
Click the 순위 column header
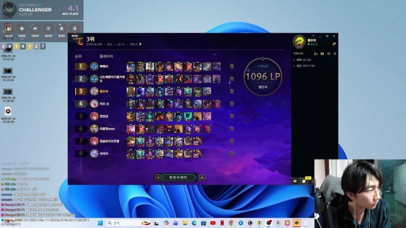point(78,57)
